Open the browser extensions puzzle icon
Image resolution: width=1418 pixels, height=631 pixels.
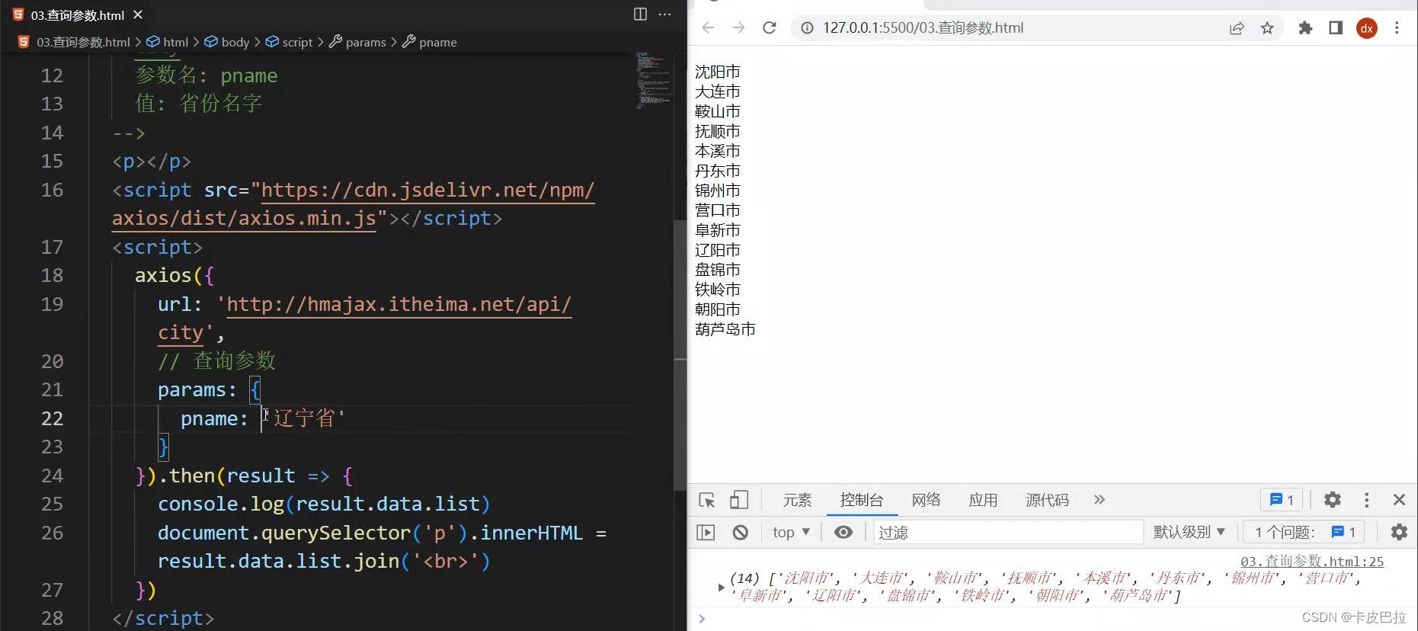pos(1305,28)
